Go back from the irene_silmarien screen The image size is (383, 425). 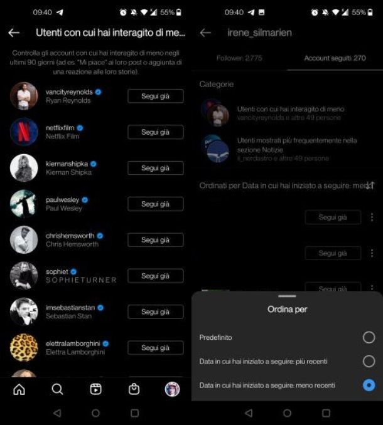pos(205,33)
